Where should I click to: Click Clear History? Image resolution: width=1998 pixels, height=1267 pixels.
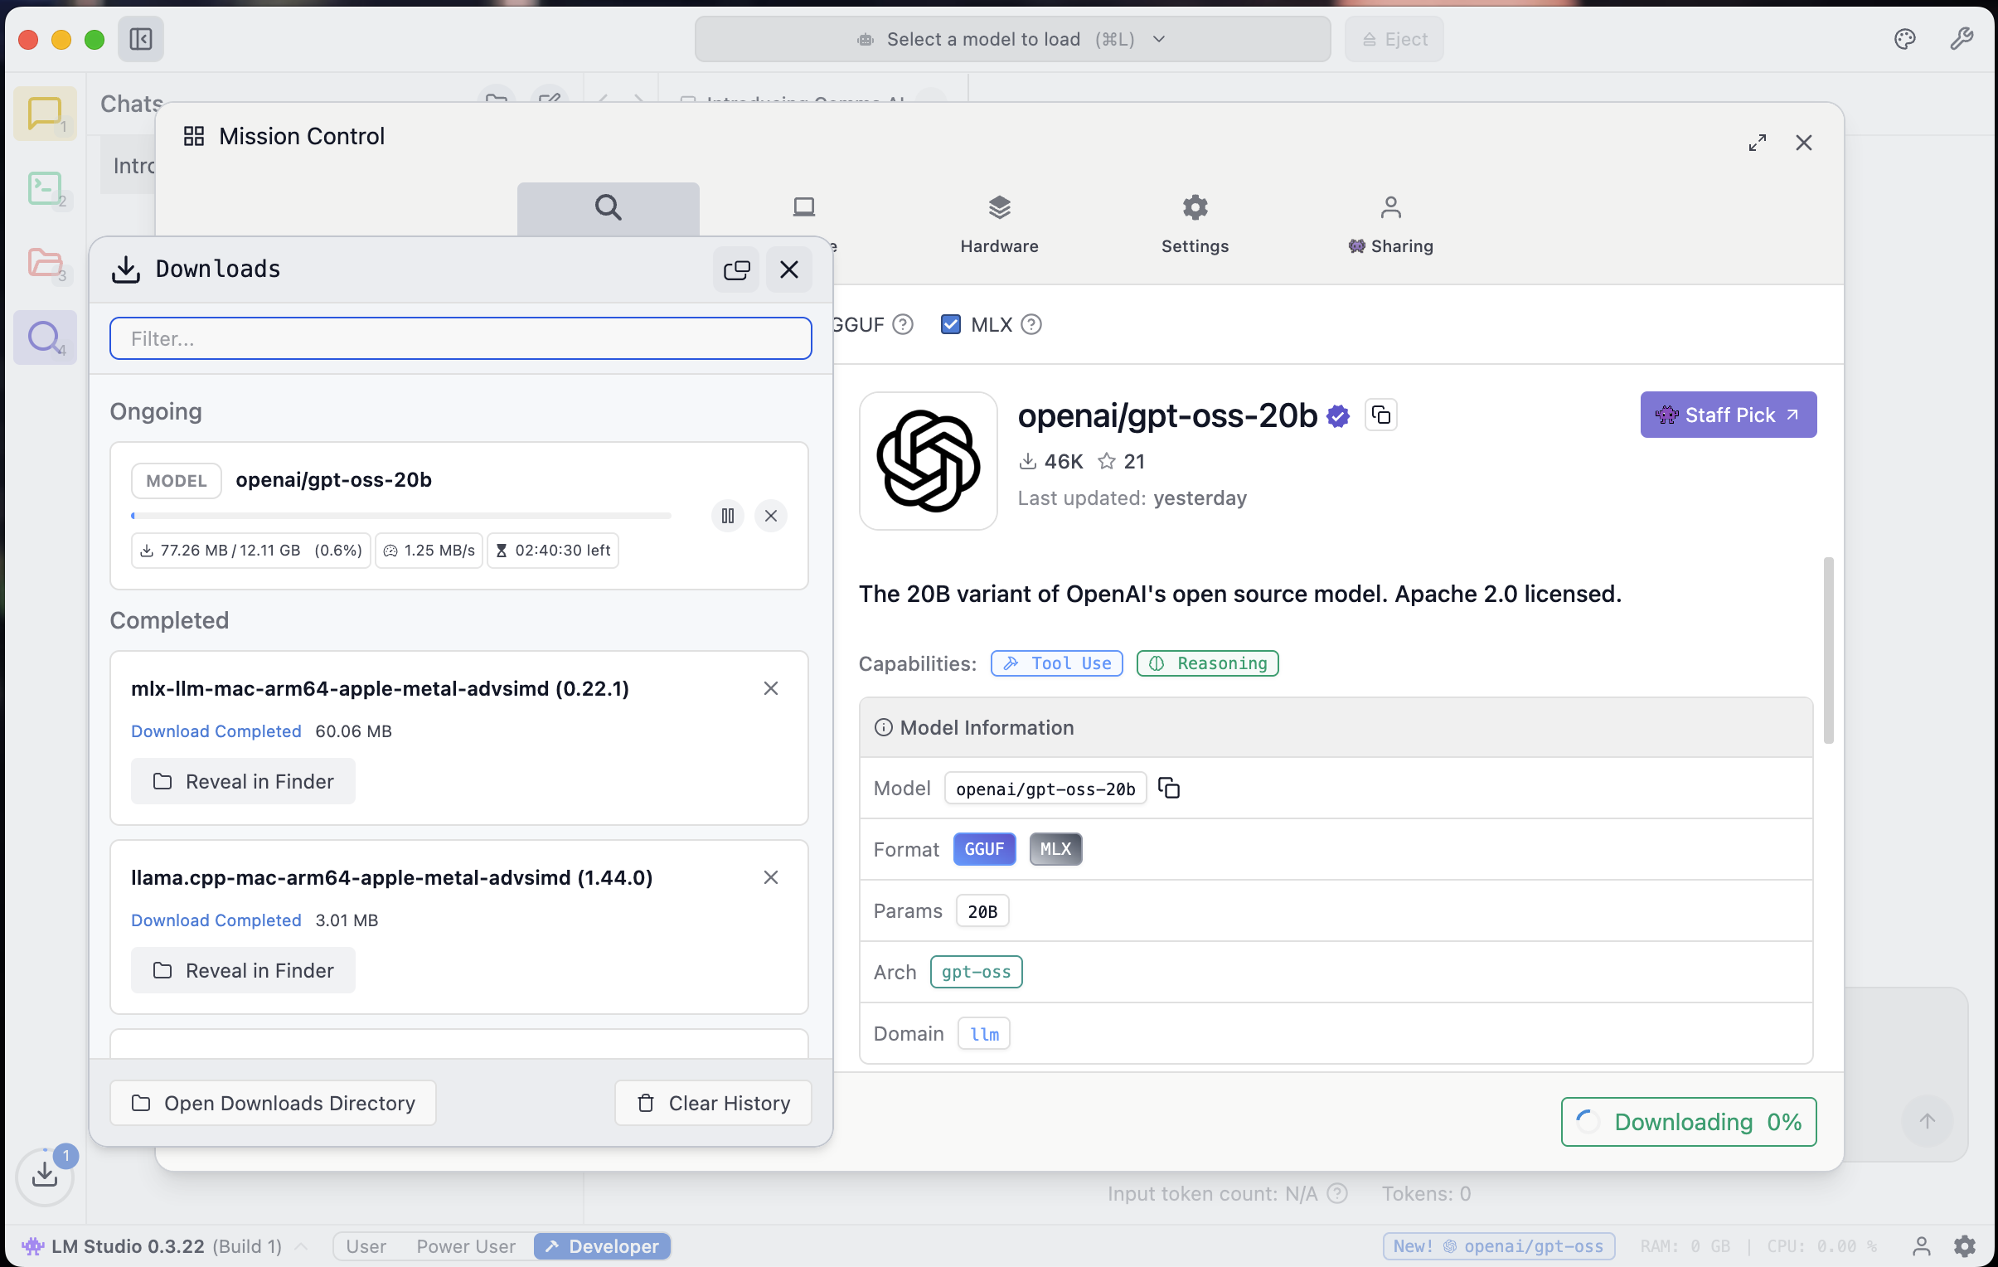click(x=713, y=1104)
